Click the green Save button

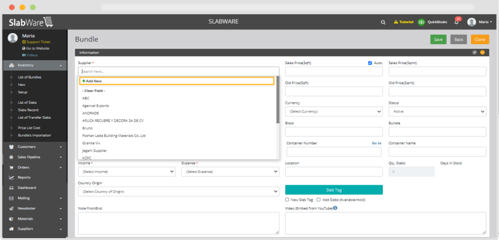point(438,39)
